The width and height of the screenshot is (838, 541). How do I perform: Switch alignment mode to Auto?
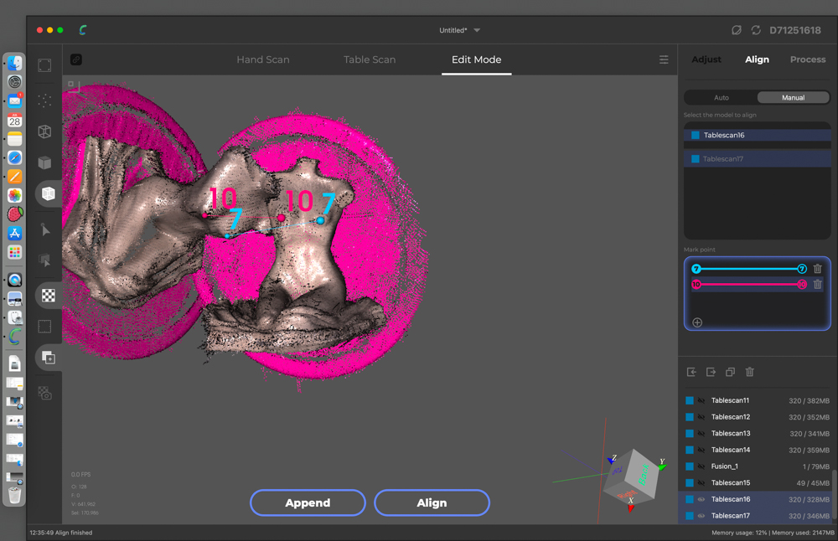point(721,97)
